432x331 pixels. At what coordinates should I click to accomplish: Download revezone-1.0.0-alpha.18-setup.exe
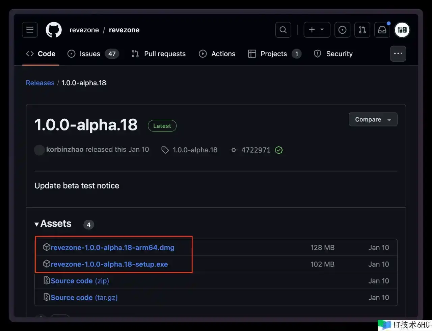pyautogui.click(x=109, y=264)
